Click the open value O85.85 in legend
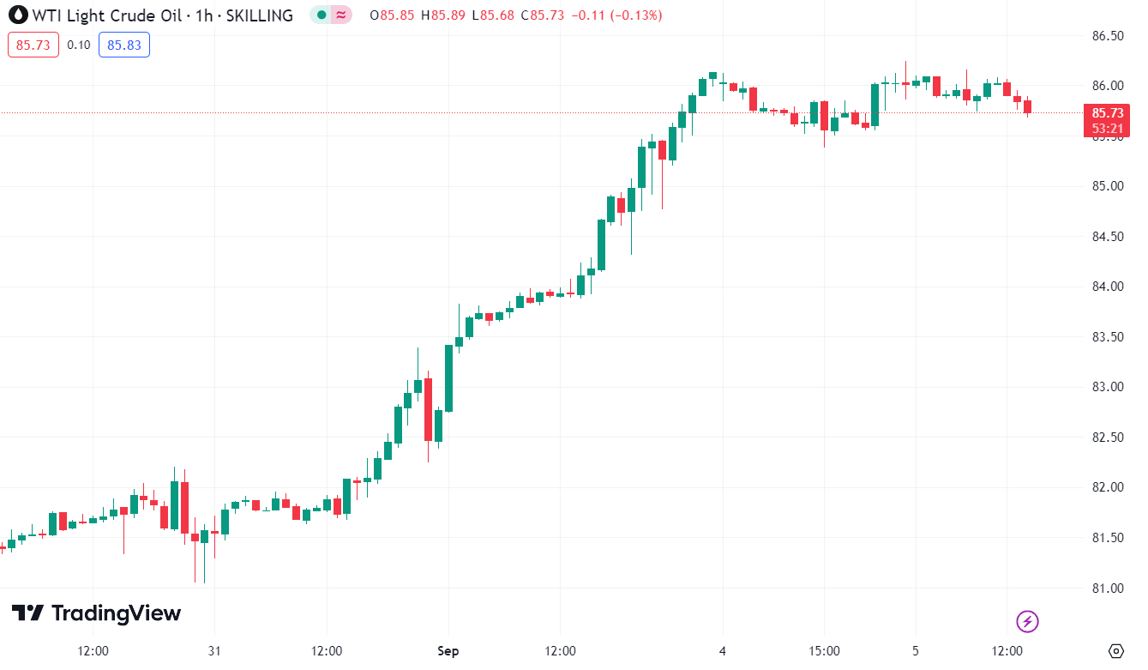The image size is (1148, 670). (392, 15)
